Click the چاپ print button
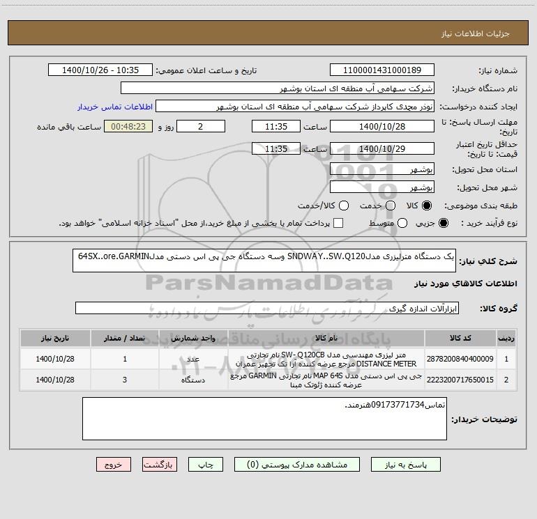 tap(206, 465)
